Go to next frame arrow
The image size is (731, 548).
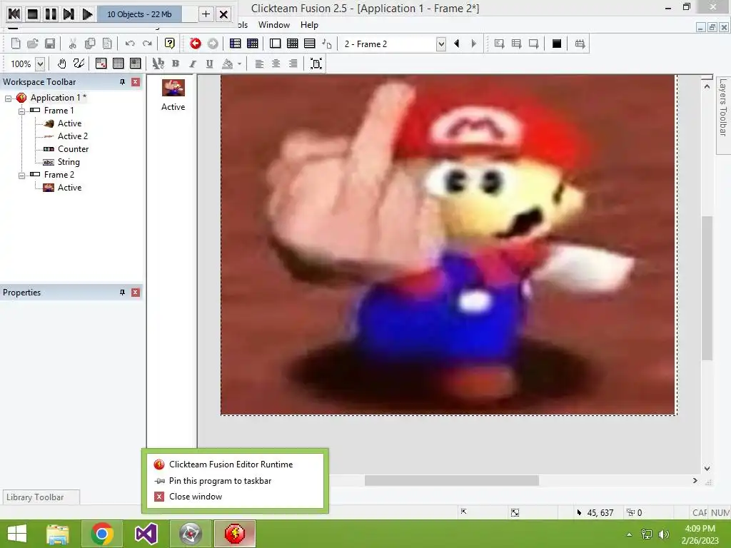coord(474,44)
